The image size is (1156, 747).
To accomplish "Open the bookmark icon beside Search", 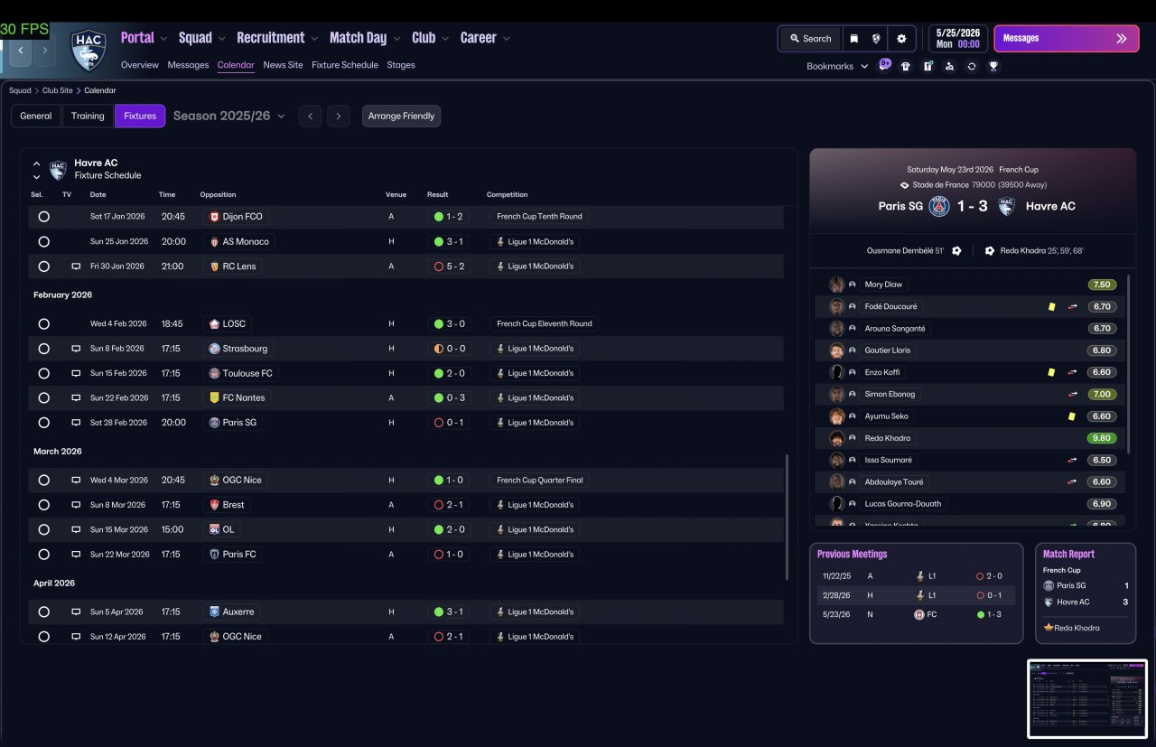I will pos(853,39).
